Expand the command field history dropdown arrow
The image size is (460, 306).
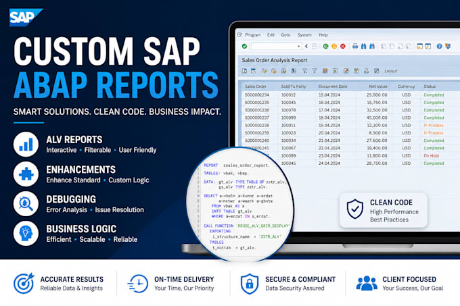pyautogui.click(x=298, y=46)
